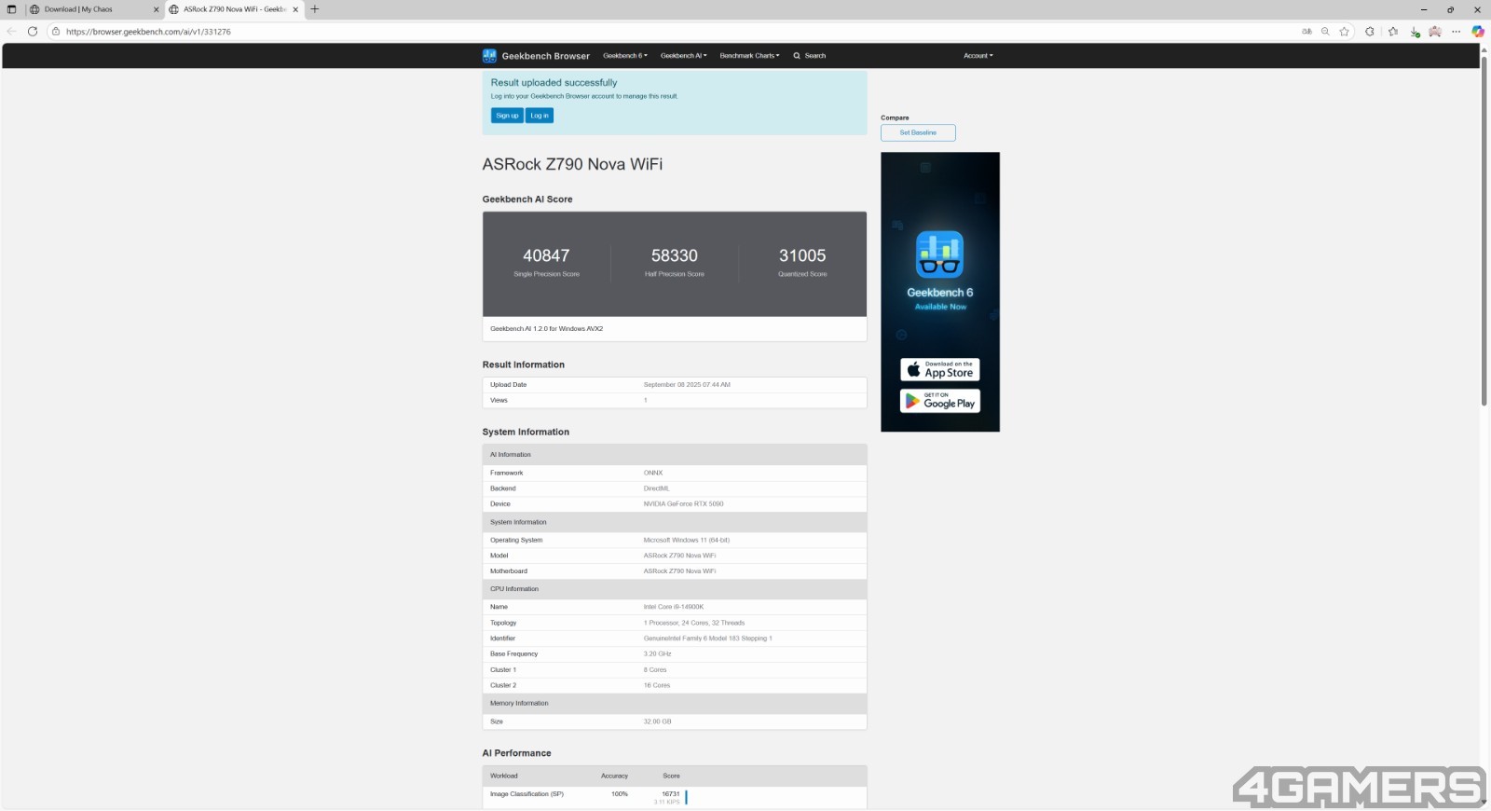
Task: Click the Upload Date value September 08 2025
Action: point(687,385)
